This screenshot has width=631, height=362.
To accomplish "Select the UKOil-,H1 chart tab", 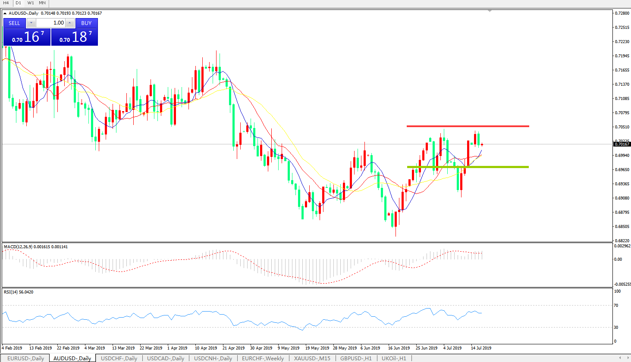I will click(x=394, y=358).
